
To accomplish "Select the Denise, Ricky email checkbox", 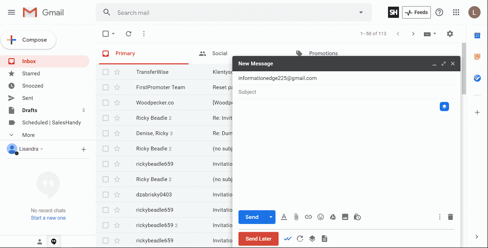I will (106, 133).
